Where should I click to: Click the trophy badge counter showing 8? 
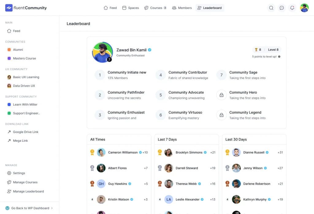258,49
